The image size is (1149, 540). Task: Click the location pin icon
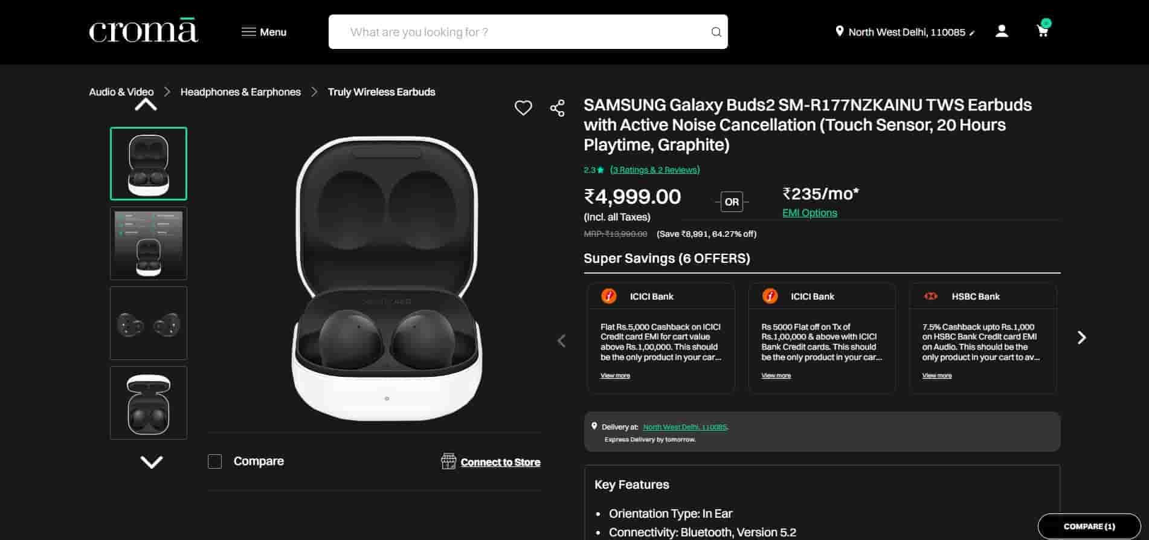coord(839,31)
